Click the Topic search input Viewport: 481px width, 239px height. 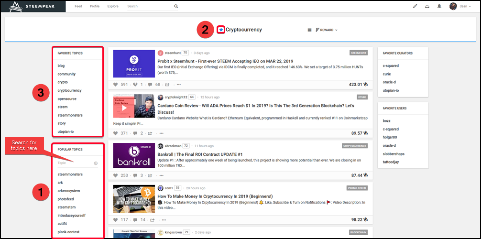tap(75, 163)
